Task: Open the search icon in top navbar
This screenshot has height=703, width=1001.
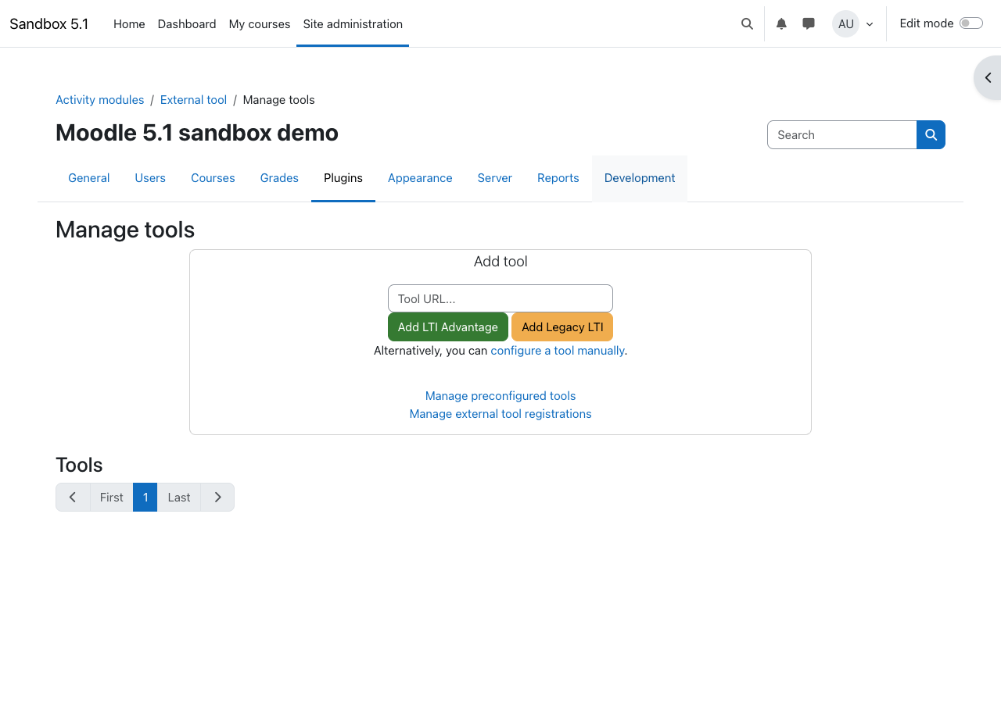Action: tap(747, 24)
